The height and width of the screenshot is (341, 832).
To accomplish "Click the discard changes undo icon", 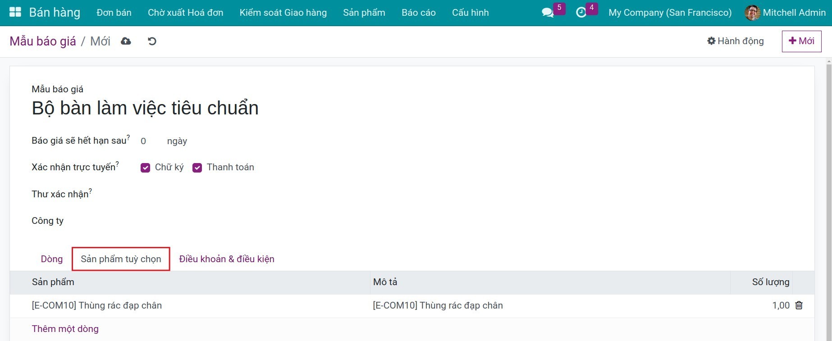I will pyautogui.click(x=152, y=41).
